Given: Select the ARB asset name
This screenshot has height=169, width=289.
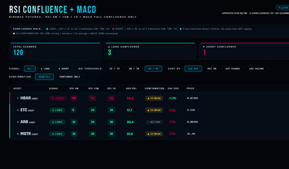Looking at the screenshot, I should [x=24, y=122].
